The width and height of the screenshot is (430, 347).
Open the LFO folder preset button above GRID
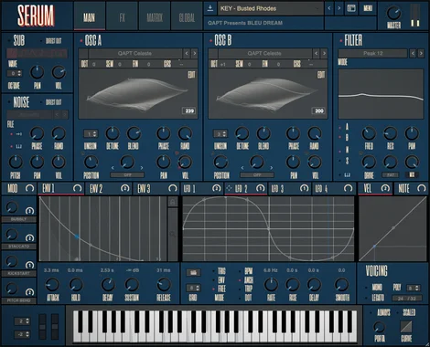tap(193, 272)
